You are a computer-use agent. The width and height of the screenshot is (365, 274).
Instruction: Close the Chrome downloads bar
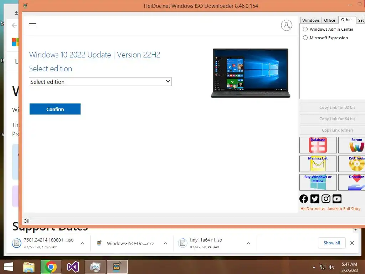[352, 243]
